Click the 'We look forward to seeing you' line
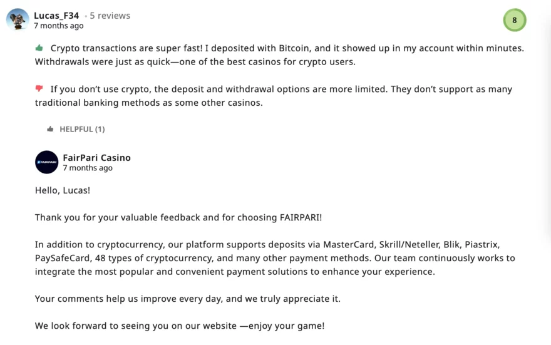This screenshot has width=551, height=345. pyautogui.click(x=180, y=326)
